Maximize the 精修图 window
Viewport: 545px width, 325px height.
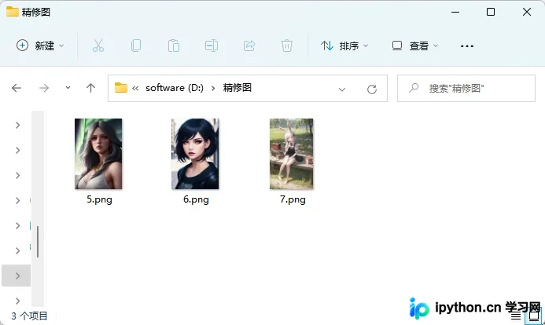tap(491, 12)
